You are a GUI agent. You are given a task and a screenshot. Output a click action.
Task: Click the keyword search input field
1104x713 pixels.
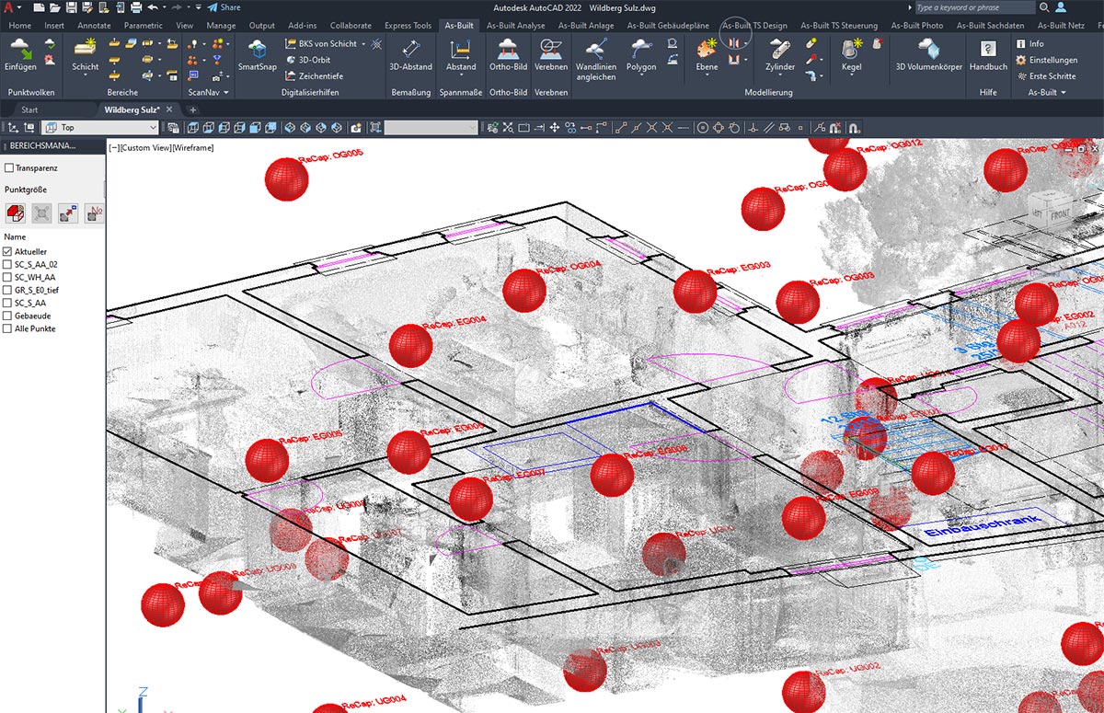(975, 7)
